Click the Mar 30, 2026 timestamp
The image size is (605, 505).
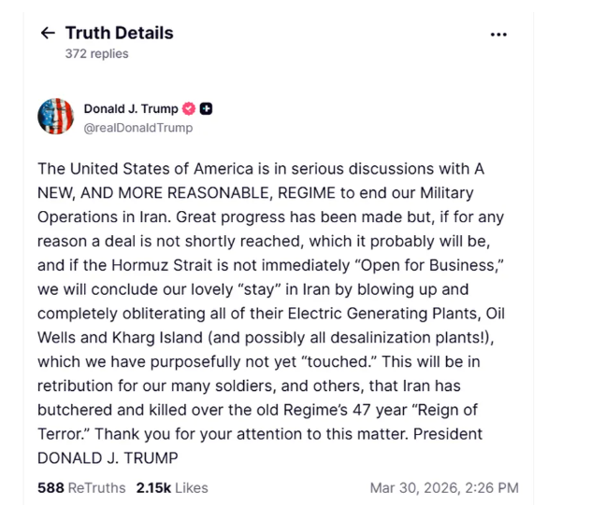point(444,487)
